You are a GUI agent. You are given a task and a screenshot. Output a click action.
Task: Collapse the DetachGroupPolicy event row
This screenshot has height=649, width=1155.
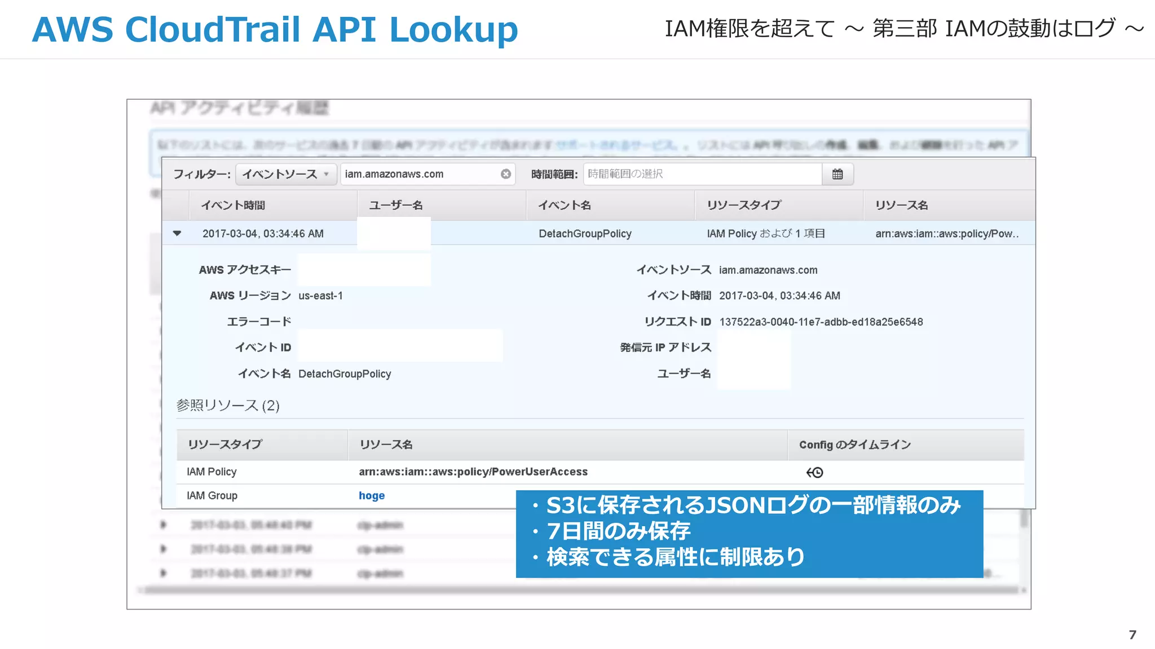click(x=177, y=233)
